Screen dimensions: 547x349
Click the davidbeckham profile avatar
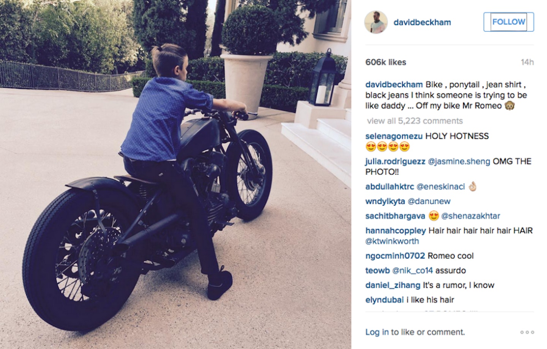coord(376,22)
